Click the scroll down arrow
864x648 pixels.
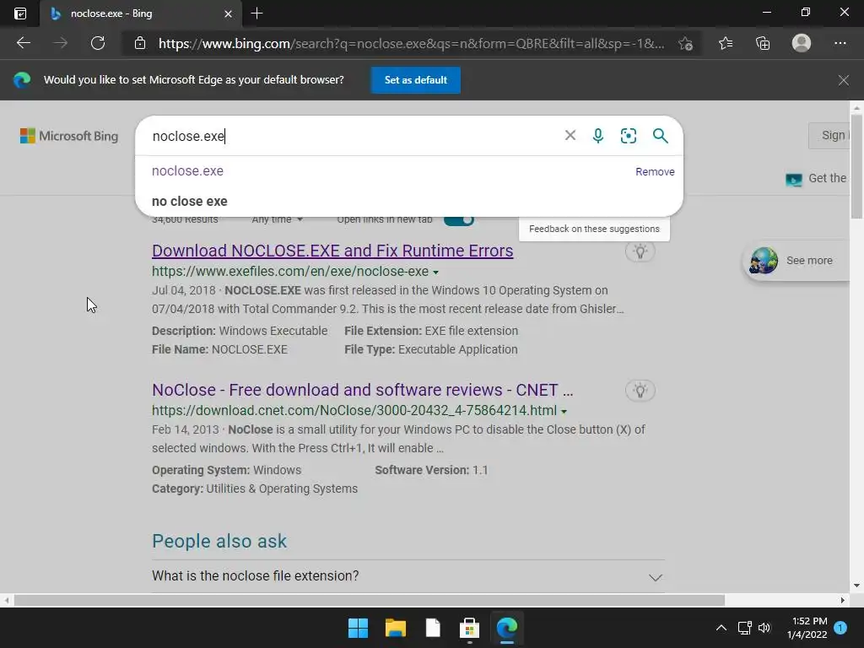point(856,586)
